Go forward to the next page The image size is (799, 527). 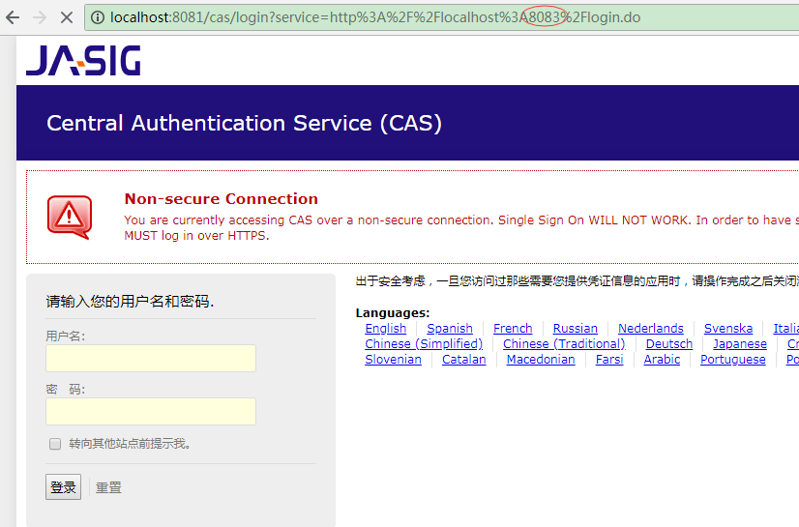40,17
